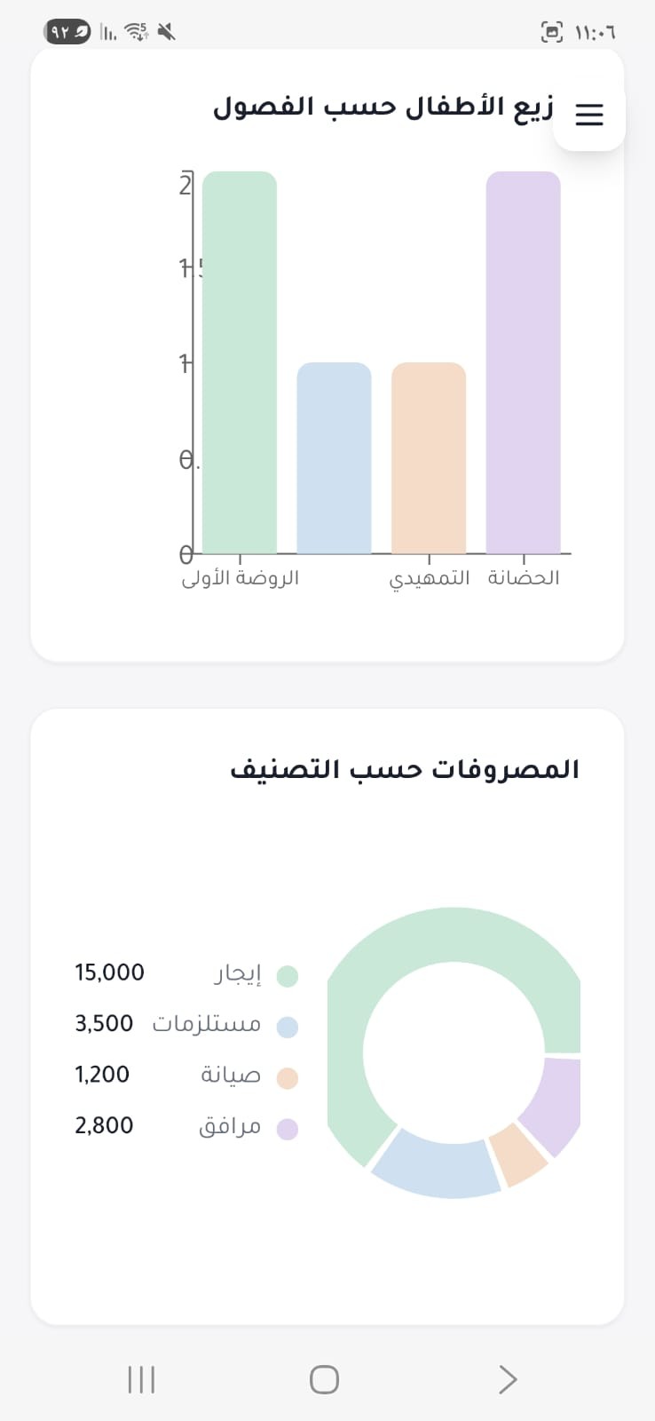Tap the battery percentage indicator

point(67,33)
